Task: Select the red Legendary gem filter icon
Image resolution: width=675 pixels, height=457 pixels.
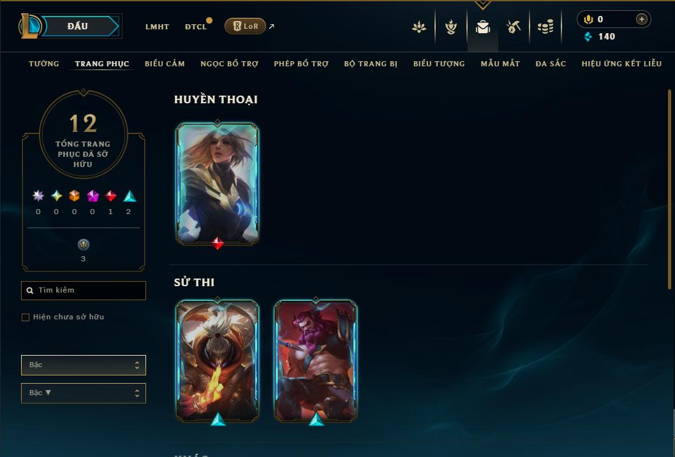Action: (110, 196)
